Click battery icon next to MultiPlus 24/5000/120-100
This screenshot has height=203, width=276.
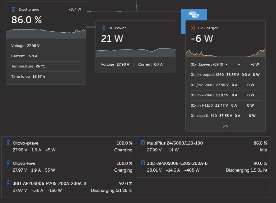click(143, 142)
